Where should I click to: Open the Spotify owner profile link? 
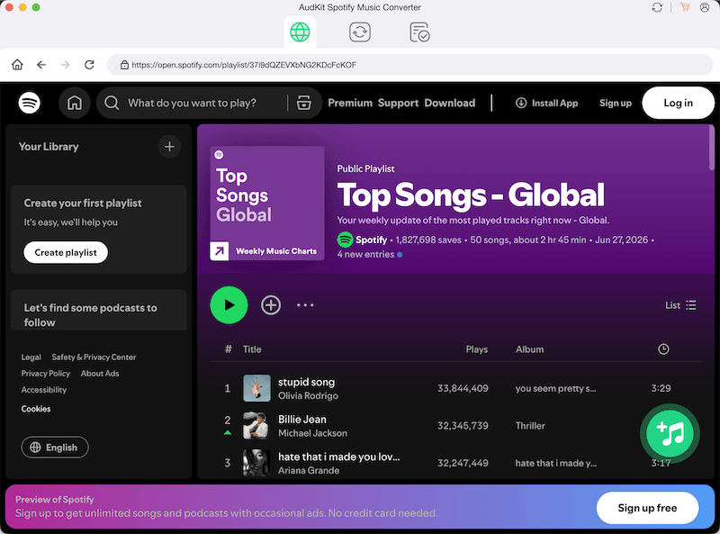click(371, 240)
